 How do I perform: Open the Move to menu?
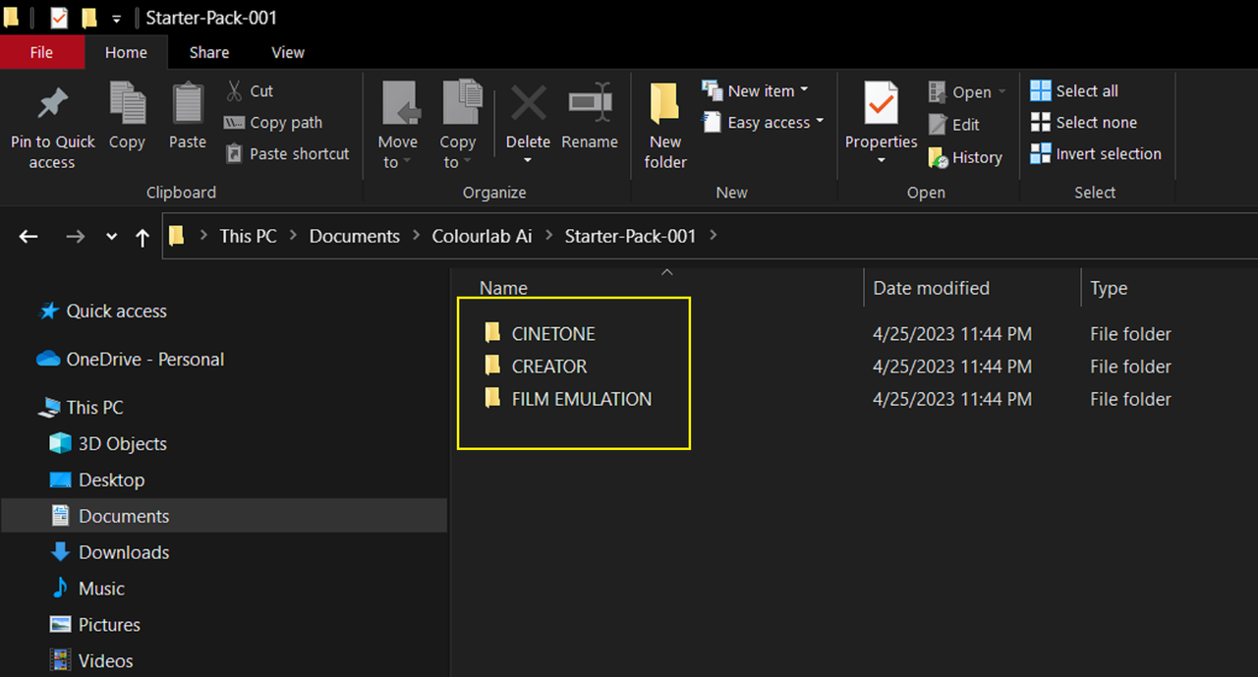[x=398, y=126]
